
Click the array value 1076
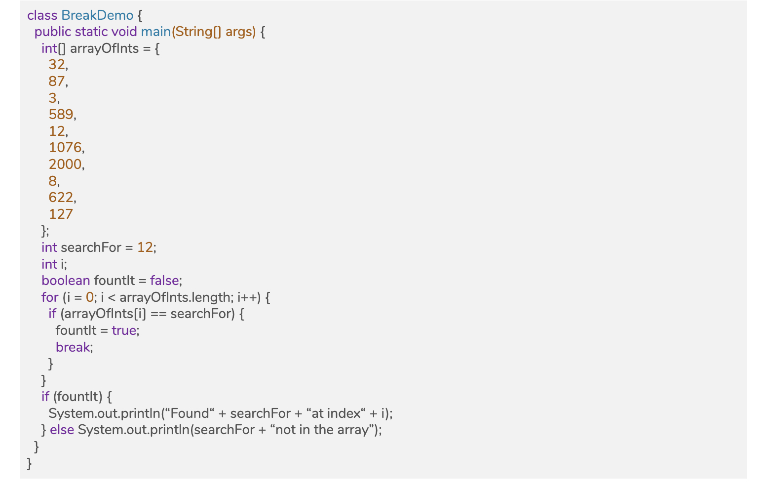(65, 148)
